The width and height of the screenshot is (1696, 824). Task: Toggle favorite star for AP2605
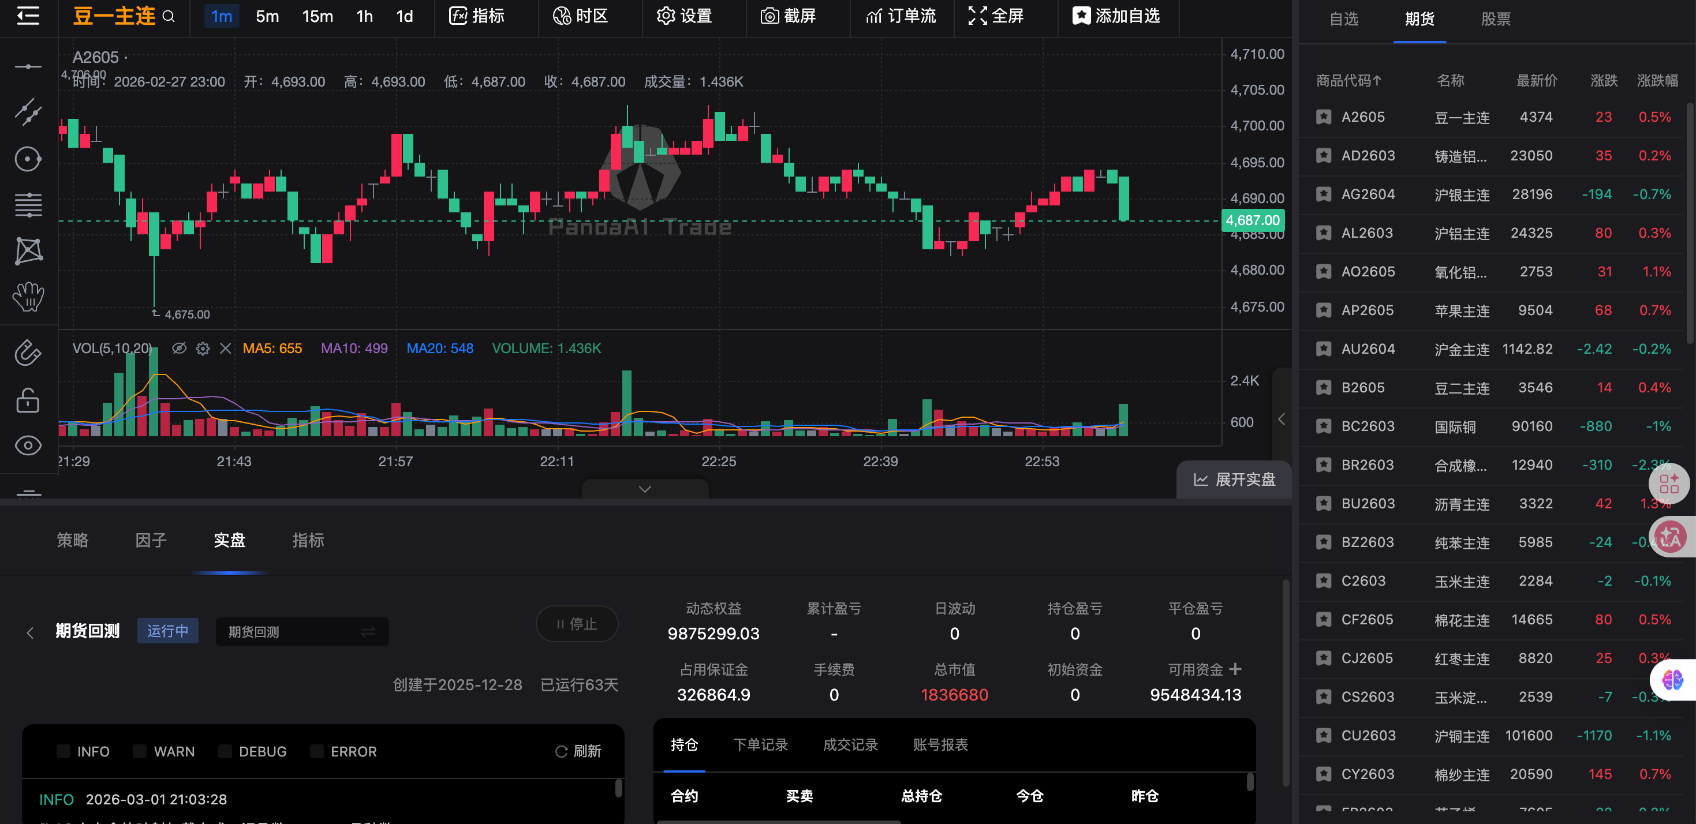1323,310
